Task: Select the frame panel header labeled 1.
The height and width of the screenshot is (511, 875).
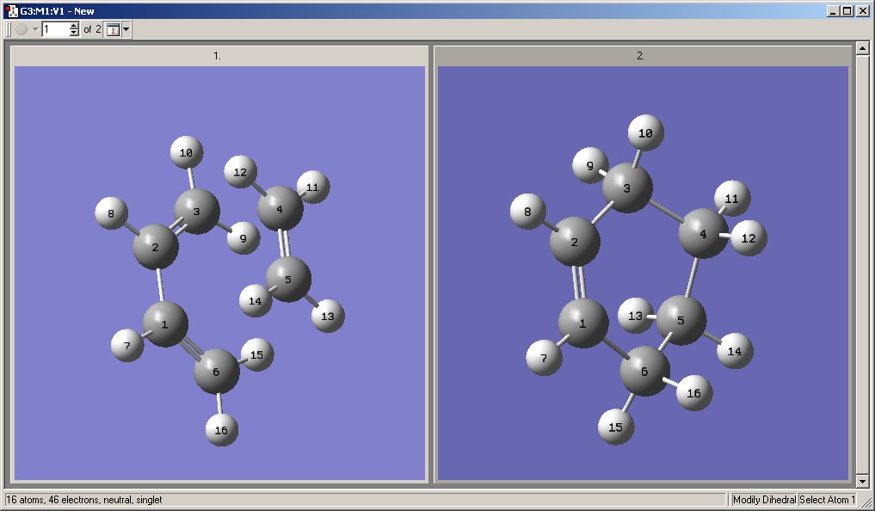Action: point(219,56)
